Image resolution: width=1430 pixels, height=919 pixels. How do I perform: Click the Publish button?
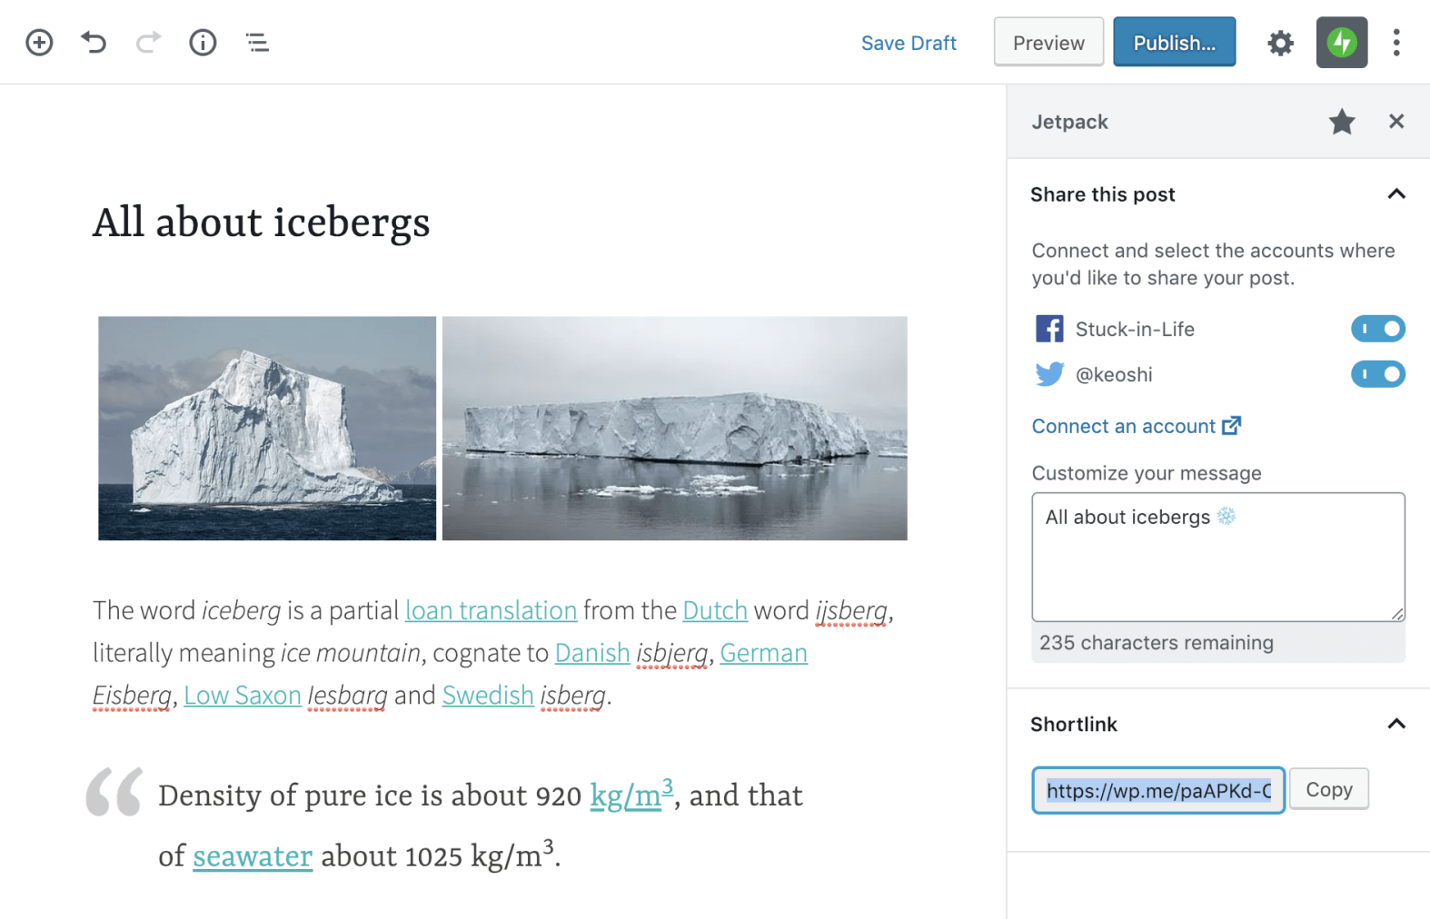tap(1174, 43)
